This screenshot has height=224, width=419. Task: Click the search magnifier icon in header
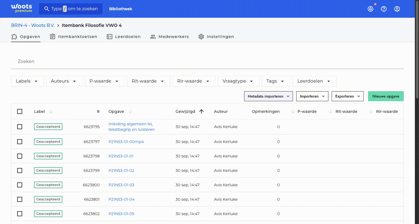coord(47,9)
